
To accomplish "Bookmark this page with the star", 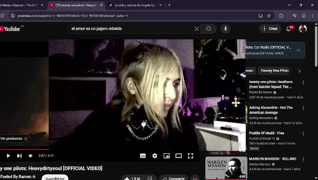I will pyautogui.click(x=269, y=16).
